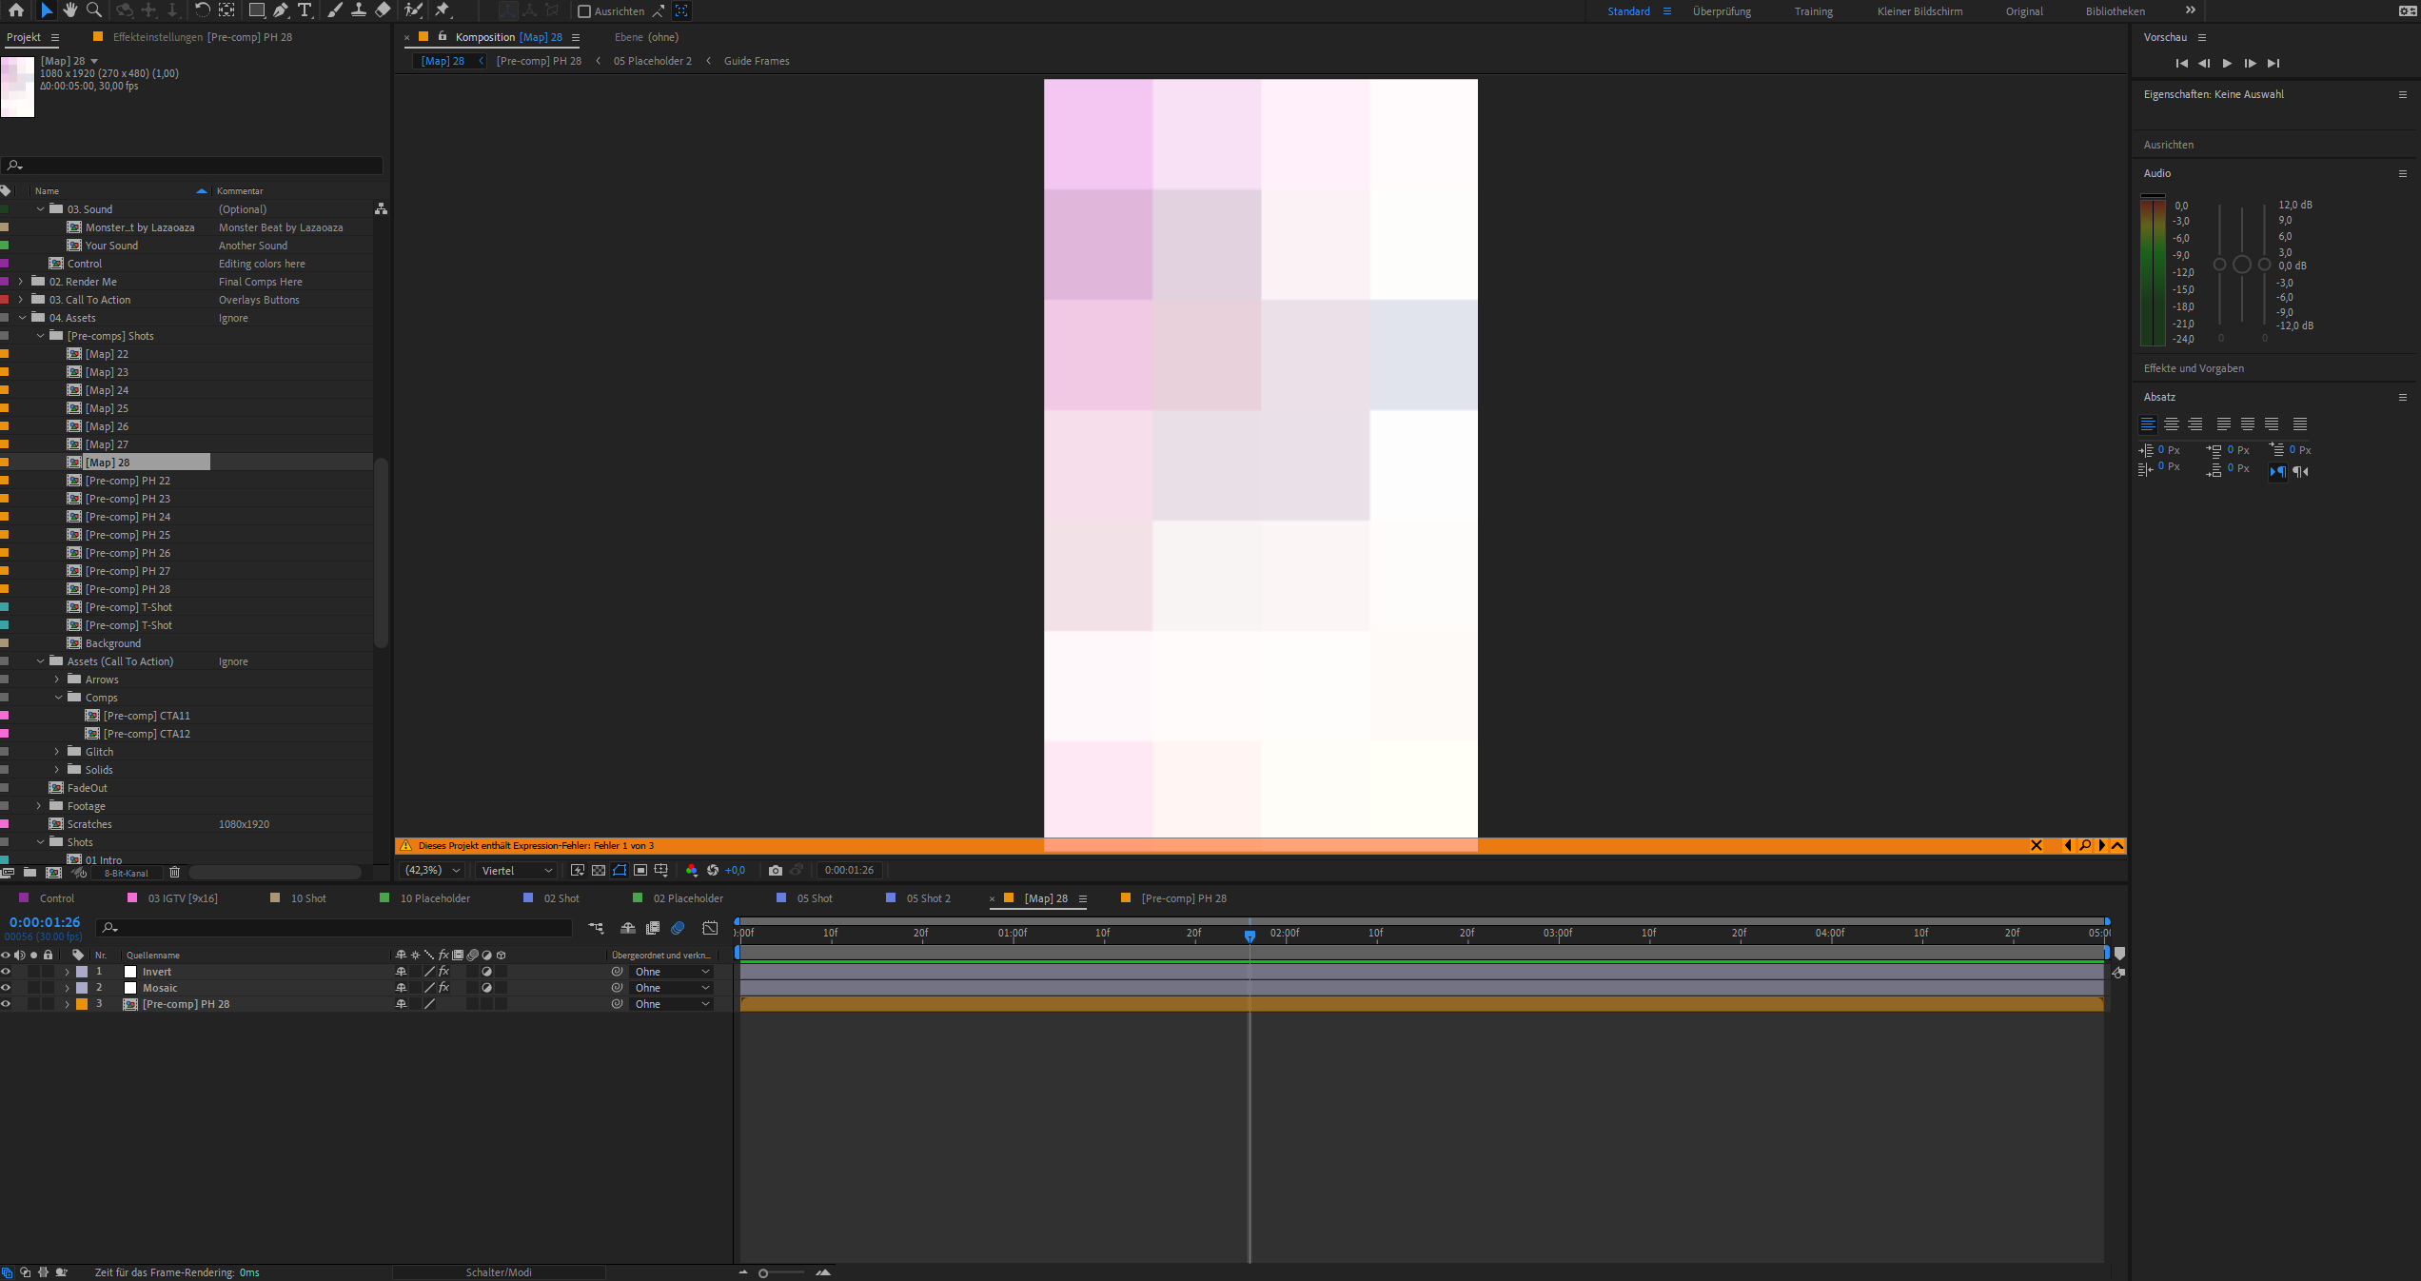The width and height of the screenshot is (2421, 1281).
Task: Select the Pen tool
Action: coord(280,10)
